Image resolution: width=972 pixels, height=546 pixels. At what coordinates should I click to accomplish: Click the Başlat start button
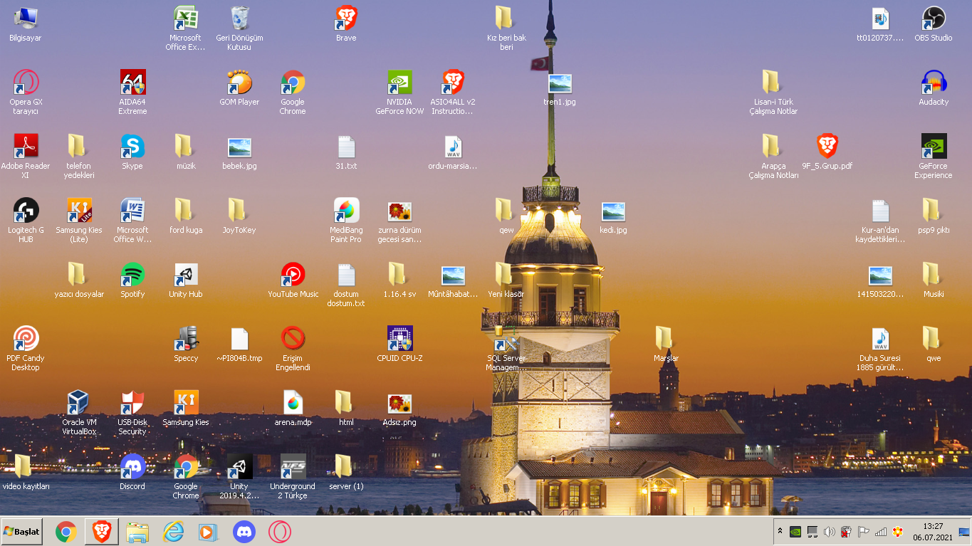(x=22, y=532)
